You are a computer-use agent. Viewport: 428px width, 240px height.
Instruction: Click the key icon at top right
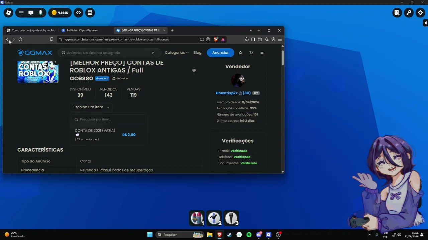(x=409, y=13)
